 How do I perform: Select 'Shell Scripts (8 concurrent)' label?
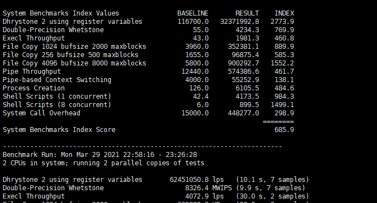point(57,105)
